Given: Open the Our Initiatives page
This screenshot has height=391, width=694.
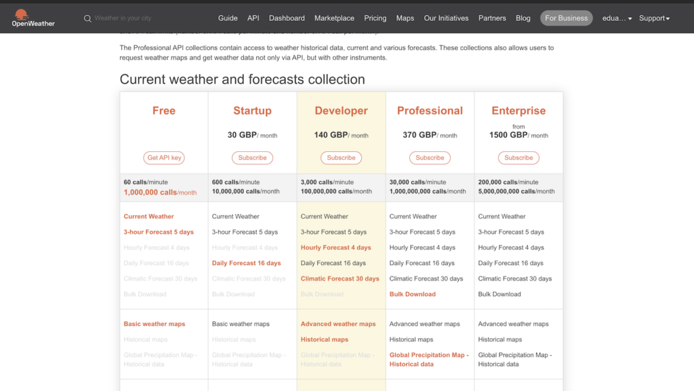Looking at the screenshot, I should [446, 18].
